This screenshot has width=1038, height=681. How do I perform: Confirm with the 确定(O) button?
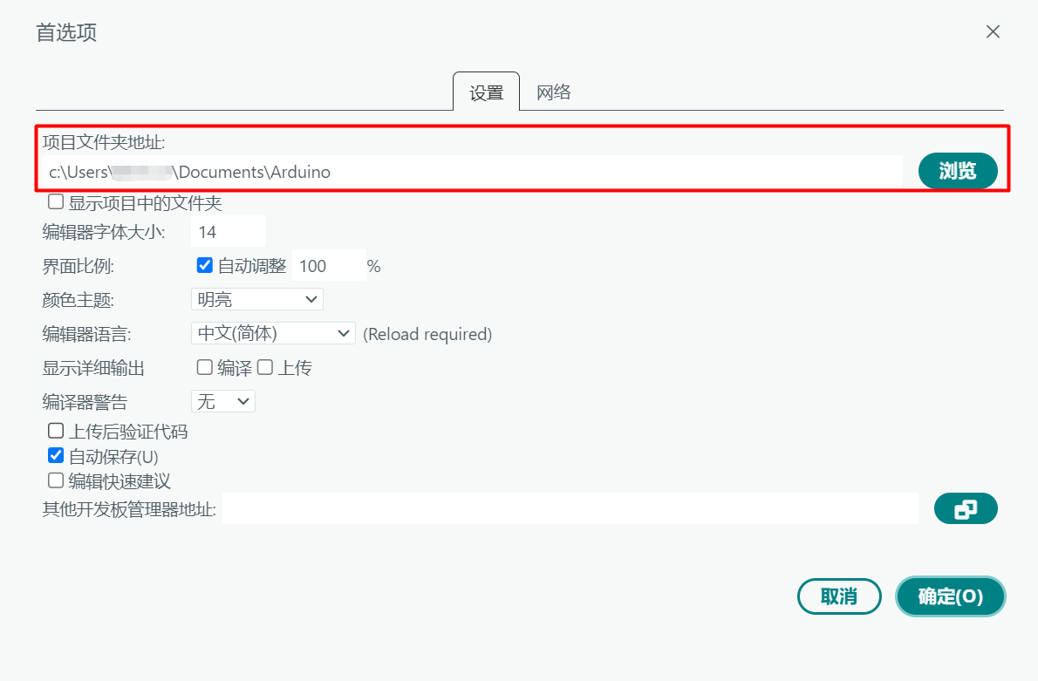tap(950, 596)
